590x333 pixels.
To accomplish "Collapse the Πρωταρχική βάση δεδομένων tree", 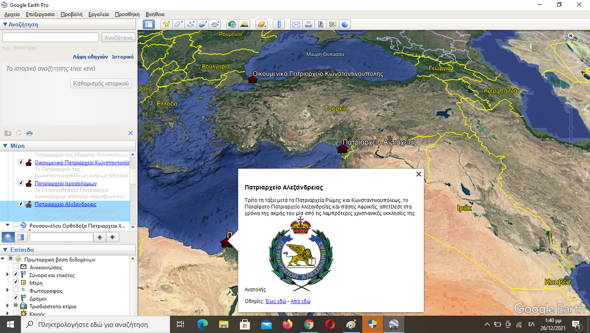I will coord(3,259).
